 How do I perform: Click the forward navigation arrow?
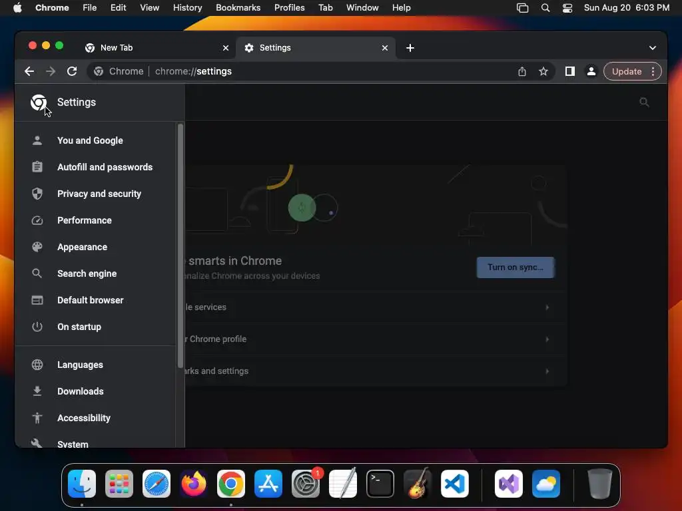point(51,71)
